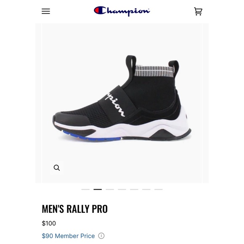Go to the first carousel image indicator
The height and width of the screenshot is (244, 244).
point(85,189)
